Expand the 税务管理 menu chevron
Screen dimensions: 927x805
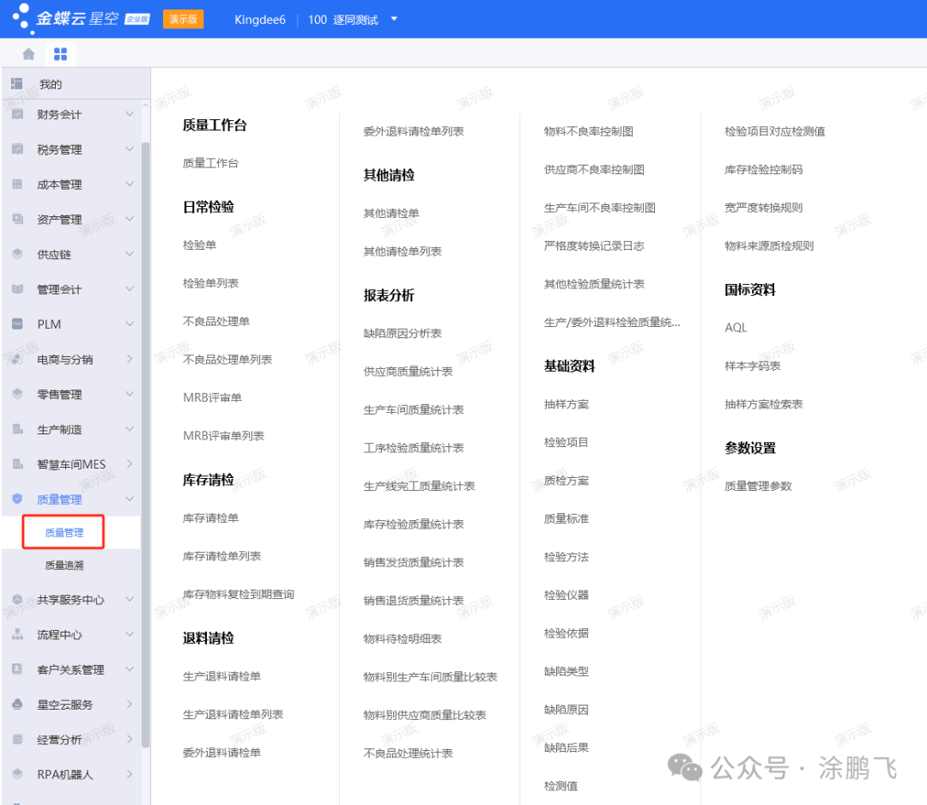(130, 149)
